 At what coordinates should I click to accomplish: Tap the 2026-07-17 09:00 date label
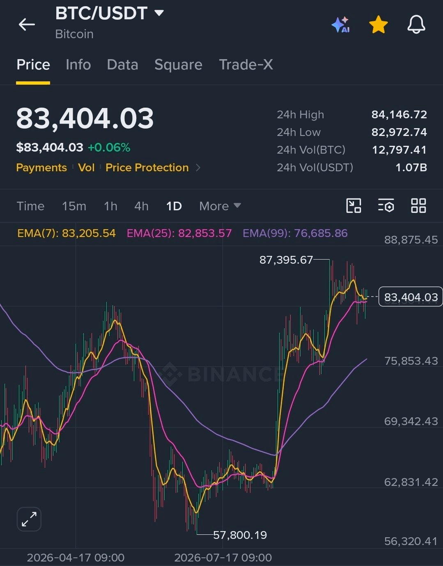223,557
